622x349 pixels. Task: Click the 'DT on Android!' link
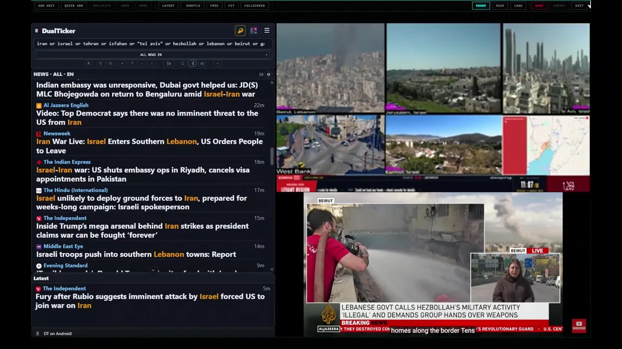click(x=58, y=333)
